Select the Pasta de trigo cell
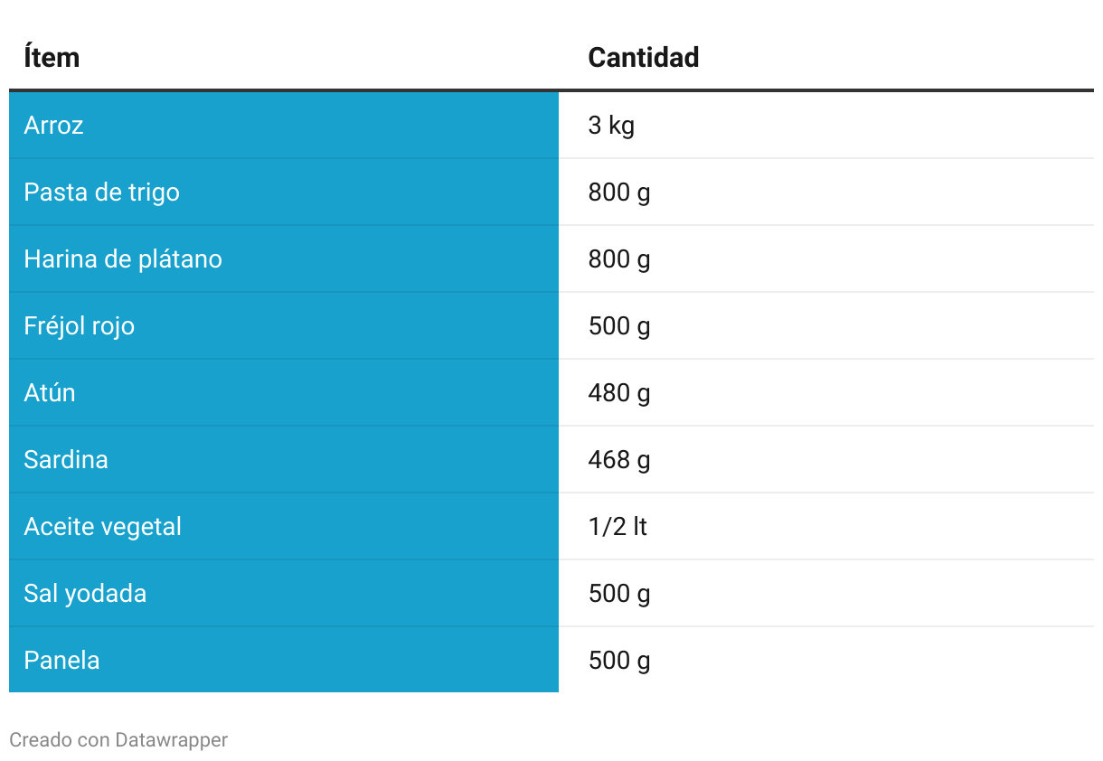 coord(284,192)
